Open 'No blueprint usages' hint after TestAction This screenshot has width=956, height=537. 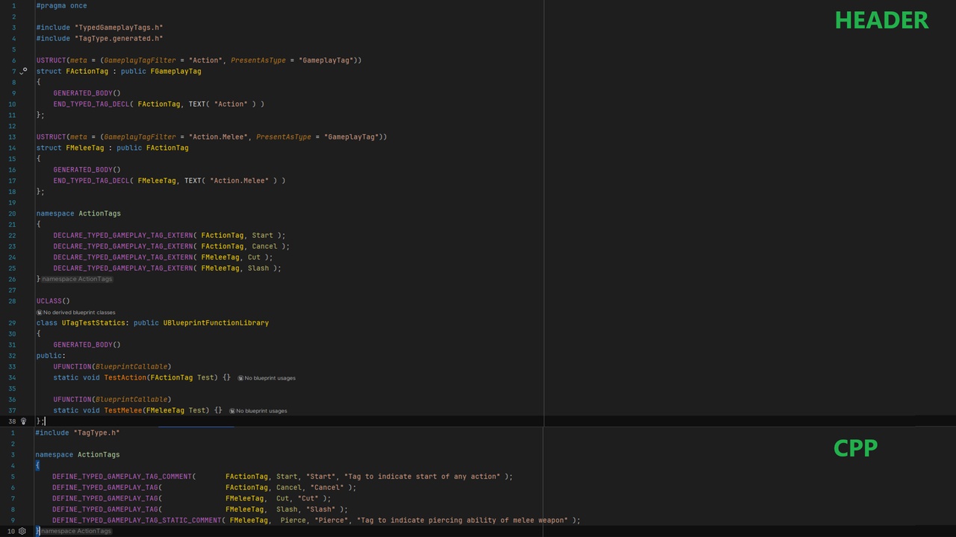point(270,378)
